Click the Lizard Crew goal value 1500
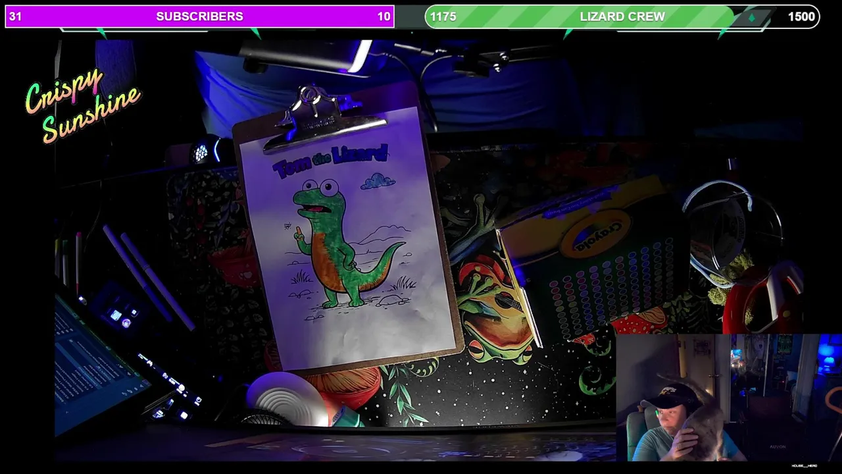The width and height of the screenshot is (842, 474). click(801, 16)
